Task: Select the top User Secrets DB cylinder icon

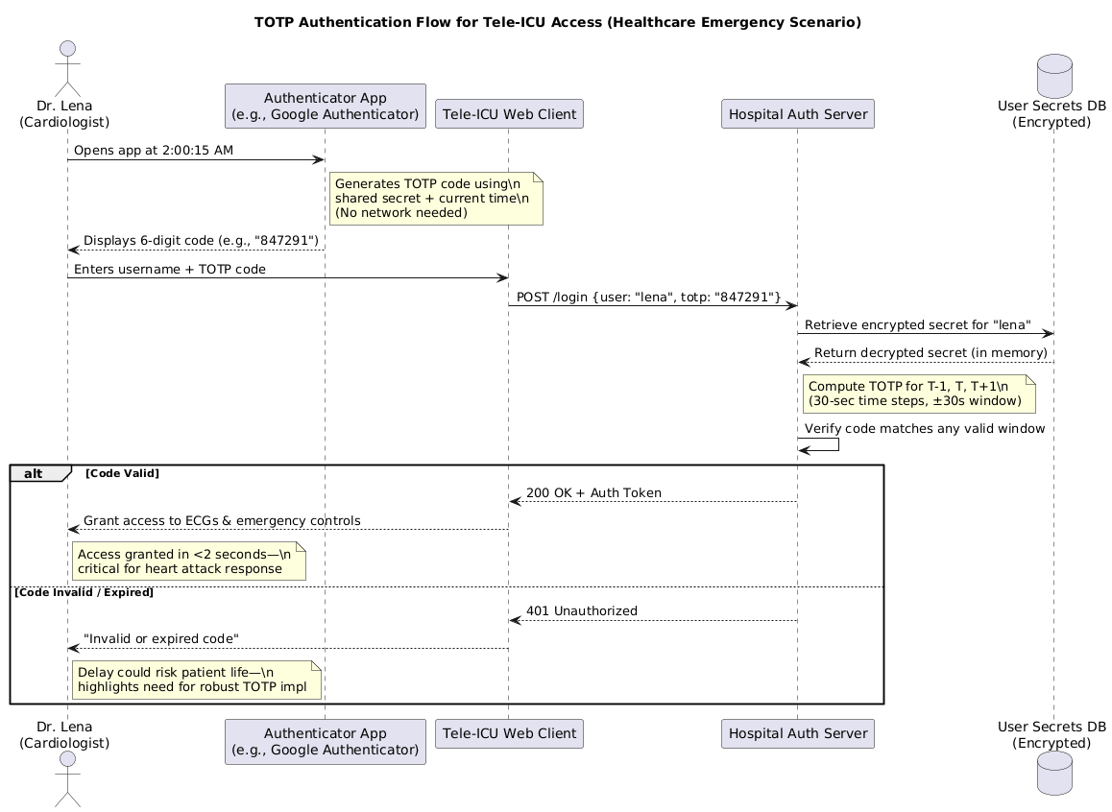Action: [x=1053, y=62]
